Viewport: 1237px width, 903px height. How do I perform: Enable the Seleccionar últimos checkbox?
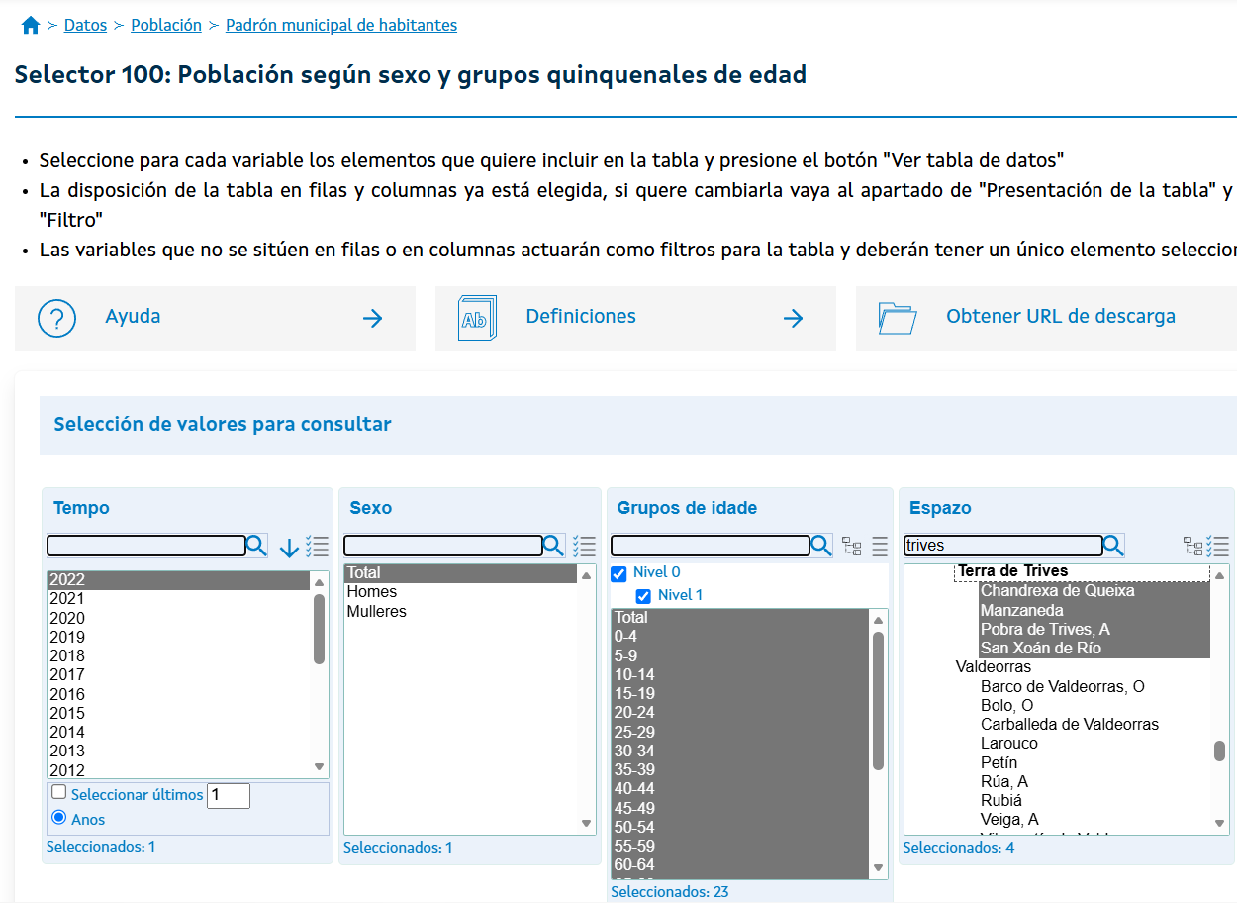coord(59,792)
